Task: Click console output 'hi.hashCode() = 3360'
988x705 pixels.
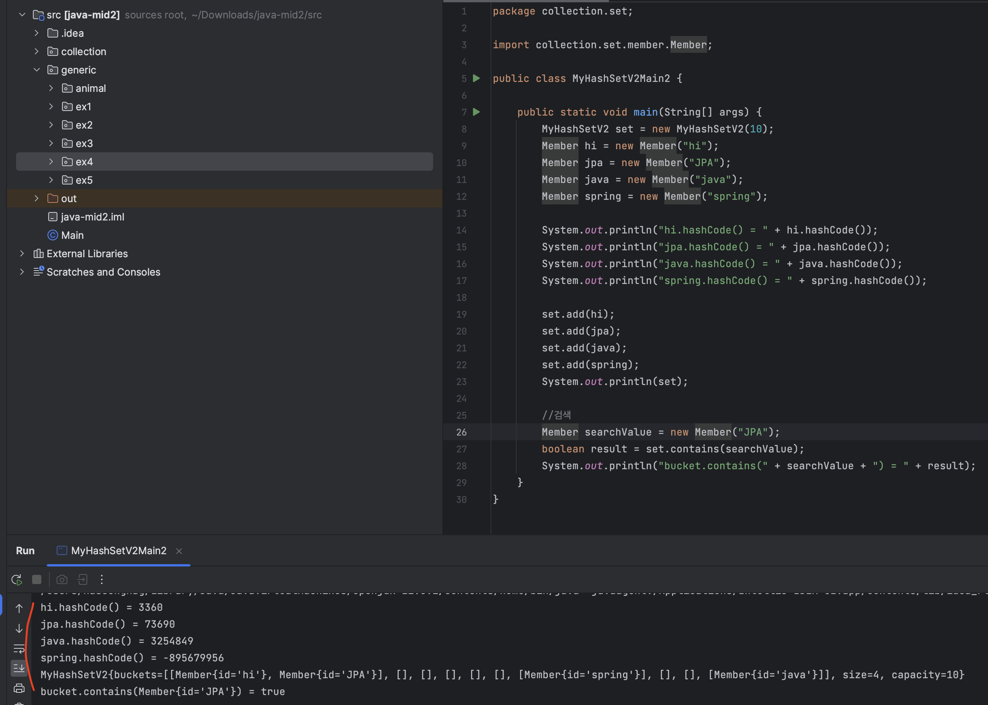Action: tap(101, 607)
